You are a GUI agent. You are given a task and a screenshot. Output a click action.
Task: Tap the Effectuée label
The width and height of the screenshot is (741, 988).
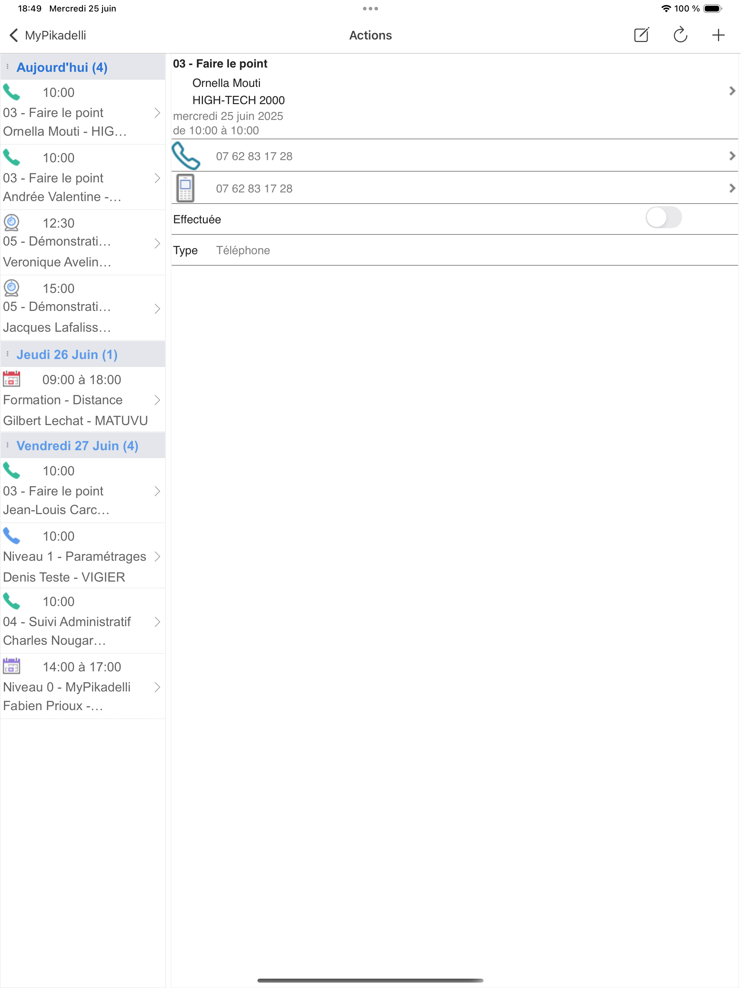(197, 219)
